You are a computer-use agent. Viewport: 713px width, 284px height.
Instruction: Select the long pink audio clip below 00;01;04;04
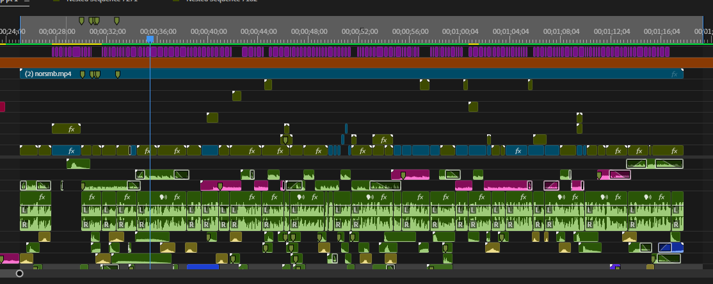coord(508,185)
